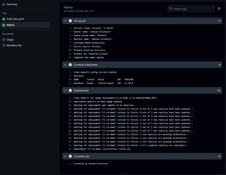Collapse the Contexte Kubernetes step chevron
Image resolution: width=226 pixels, height=175 pixels.
coord(65,65)
